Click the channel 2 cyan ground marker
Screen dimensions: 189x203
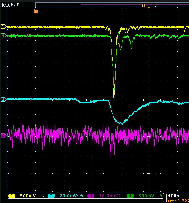click(x=3, y=99)
